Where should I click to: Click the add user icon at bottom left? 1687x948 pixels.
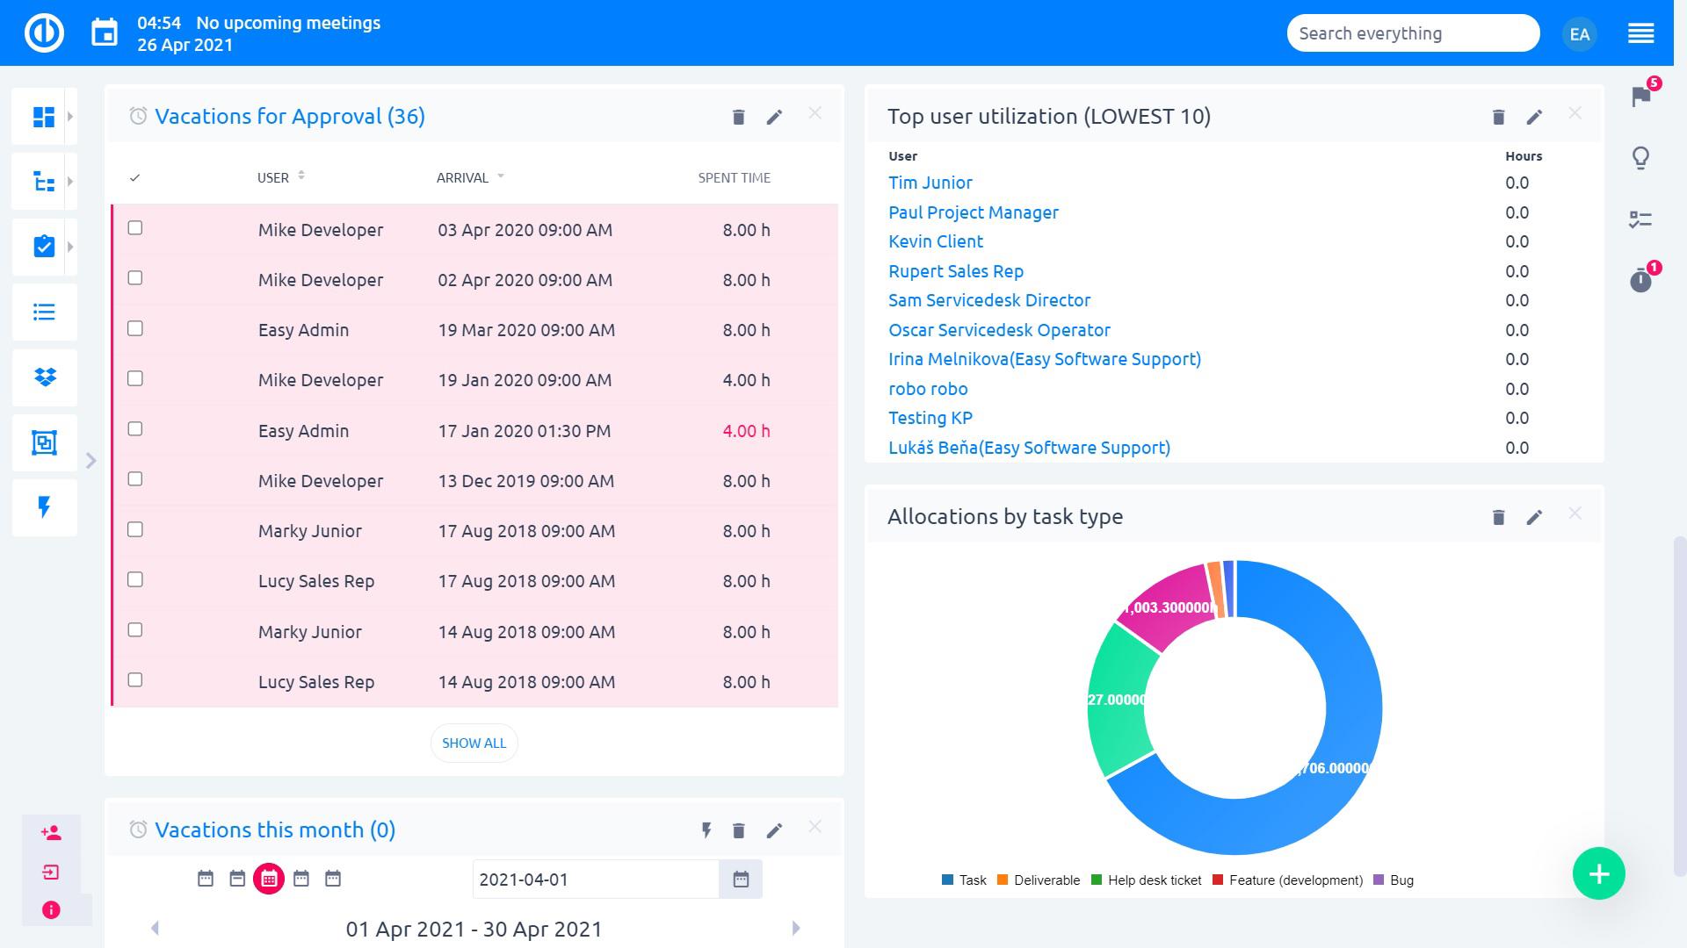click(x=51, y=833)
